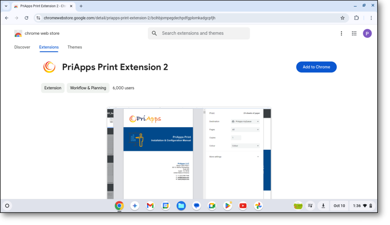Open the downloads tray icon
The image size is (390, 225).
pyautogui.click(x=323, y=206)
